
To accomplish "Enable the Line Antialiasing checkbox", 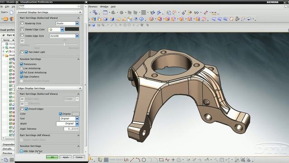I will pos(21,68).
